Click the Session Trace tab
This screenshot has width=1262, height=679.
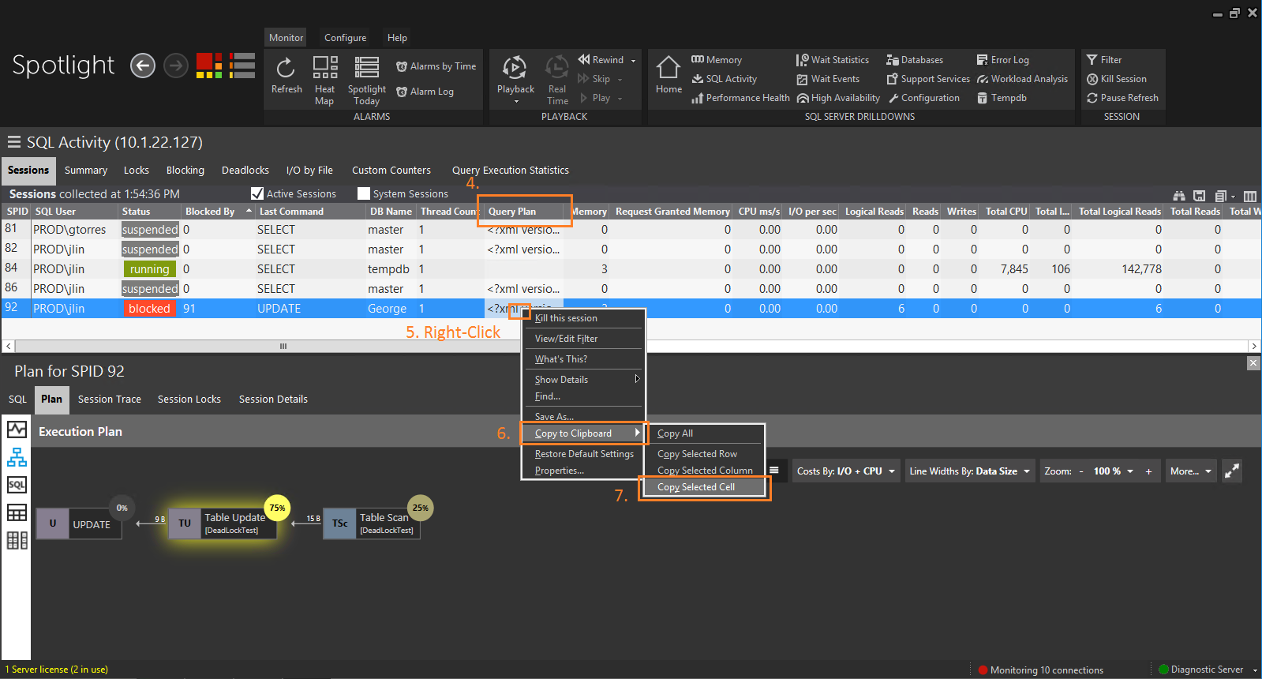[x=110, y=400]
